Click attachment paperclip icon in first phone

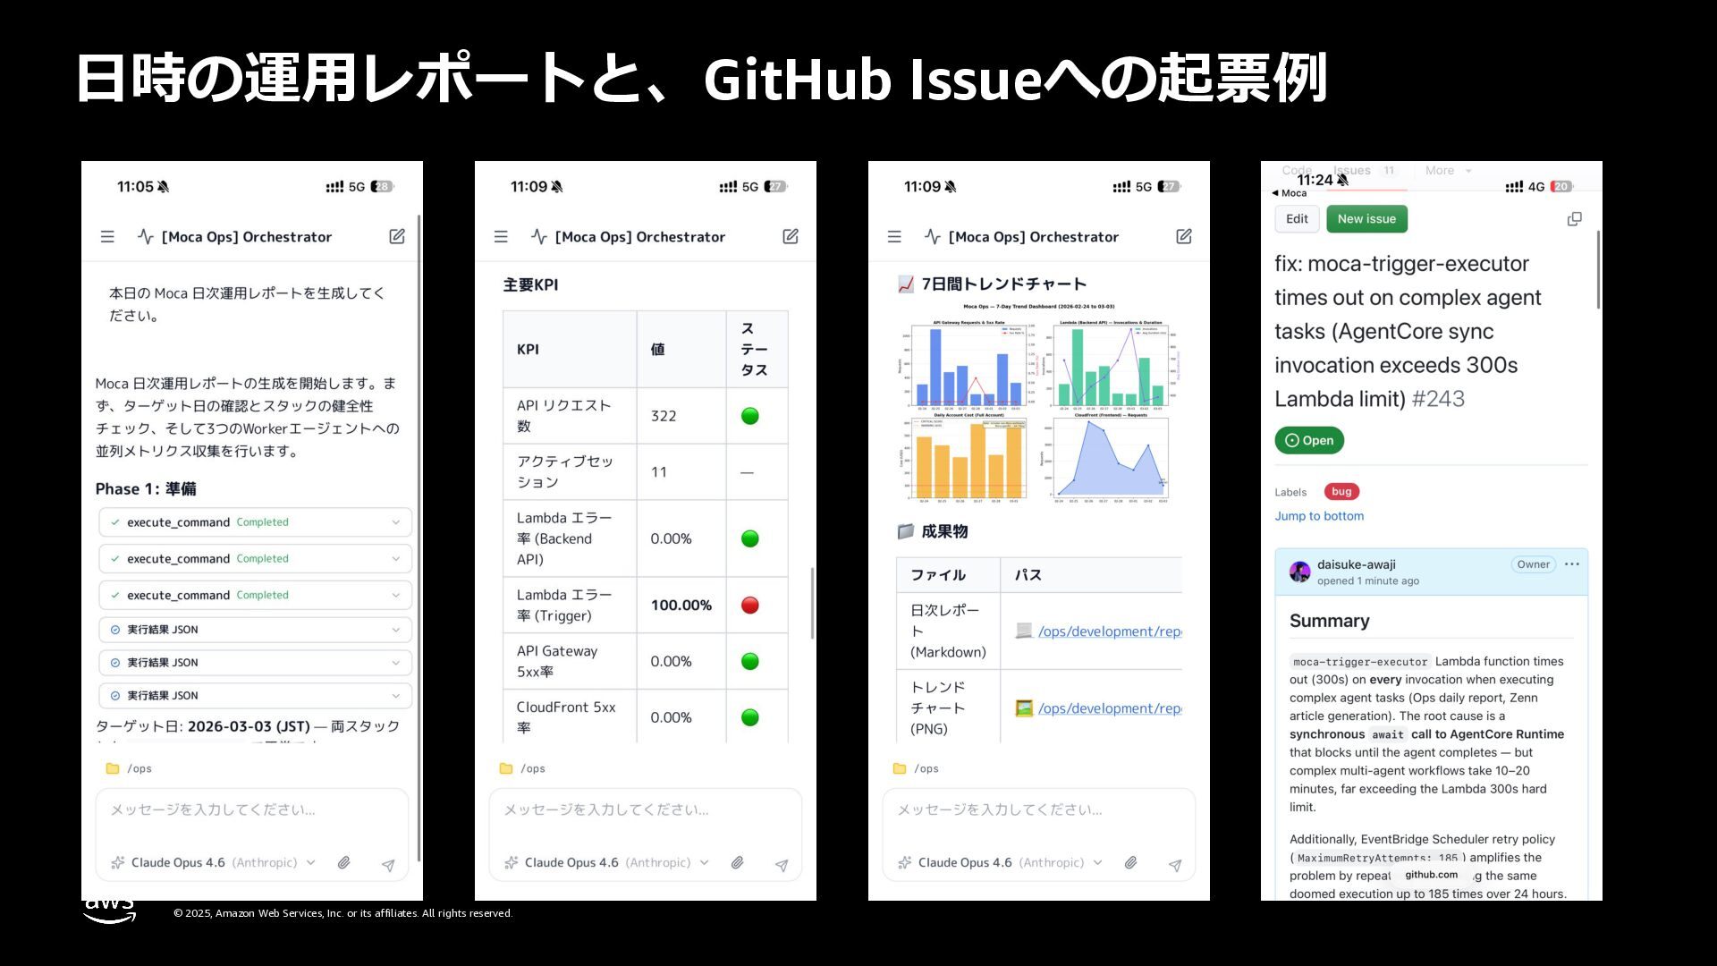[343, 863]
